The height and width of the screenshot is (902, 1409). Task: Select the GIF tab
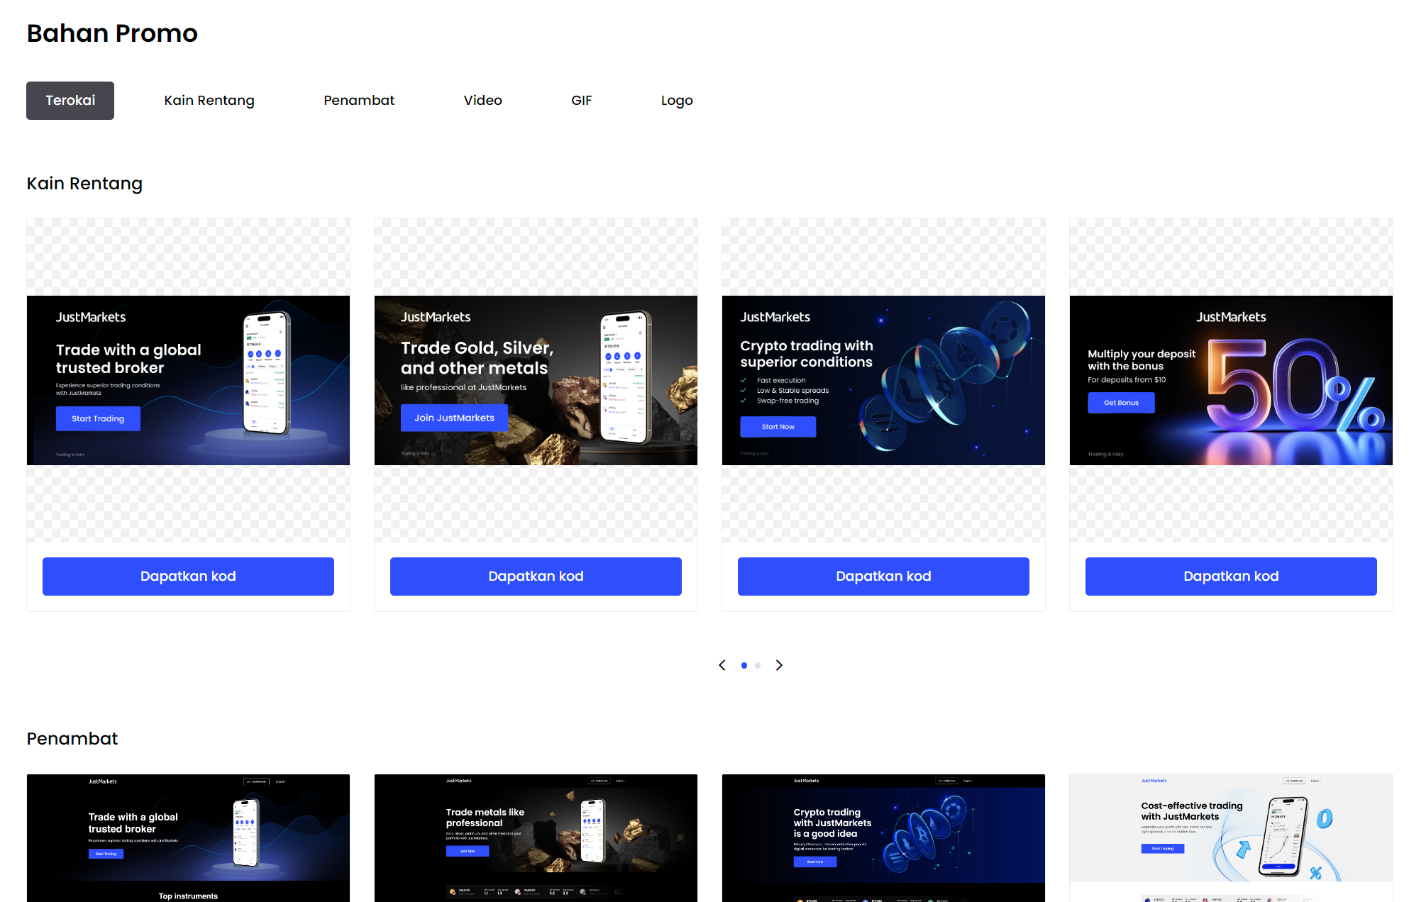pyautogui.click(x=581, y=101)
